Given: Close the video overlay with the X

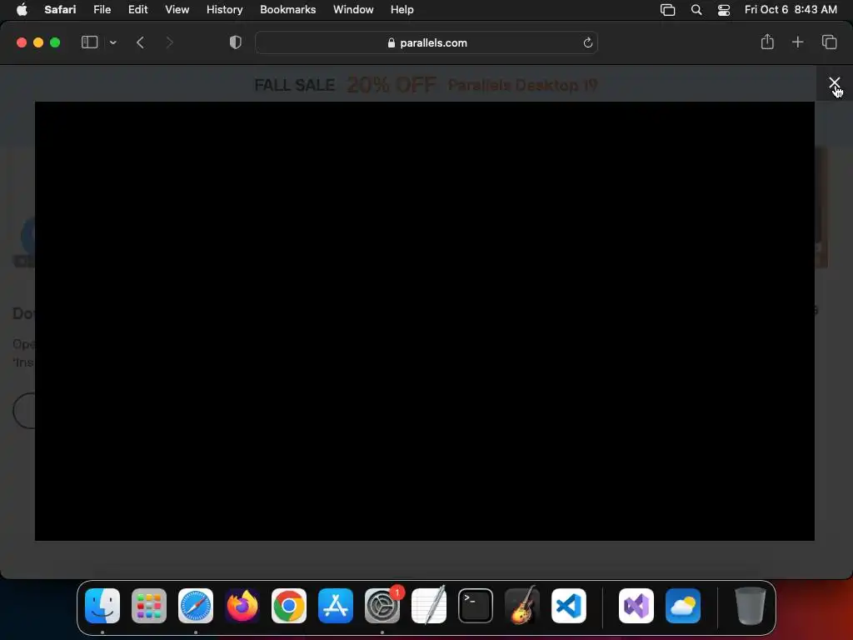Looking at the screenshot, I should click(x=834, y=82).
